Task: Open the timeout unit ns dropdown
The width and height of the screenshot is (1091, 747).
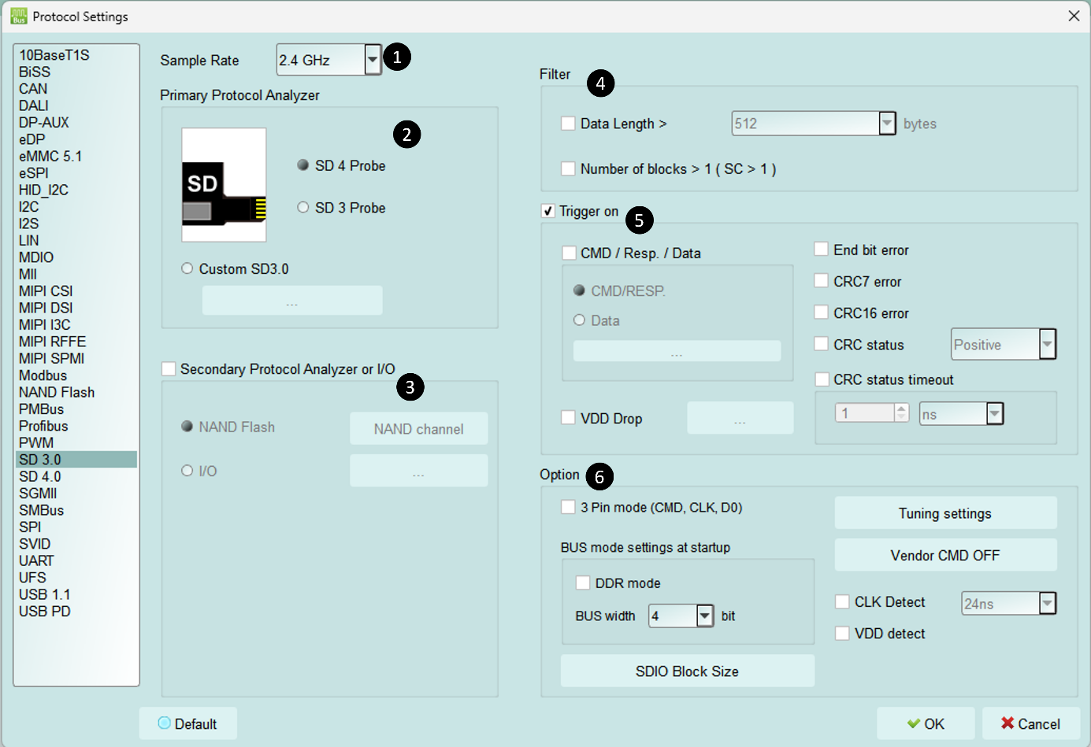Action: (x=995, y=414)
